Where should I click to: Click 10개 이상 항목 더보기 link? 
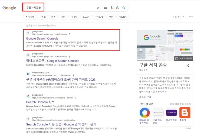coord(180,104)
